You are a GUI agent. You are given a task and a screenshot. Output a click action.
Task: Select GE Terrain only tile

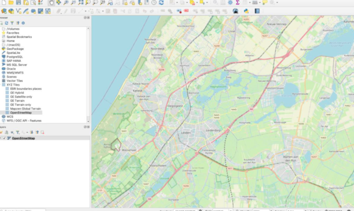[20, 105]
